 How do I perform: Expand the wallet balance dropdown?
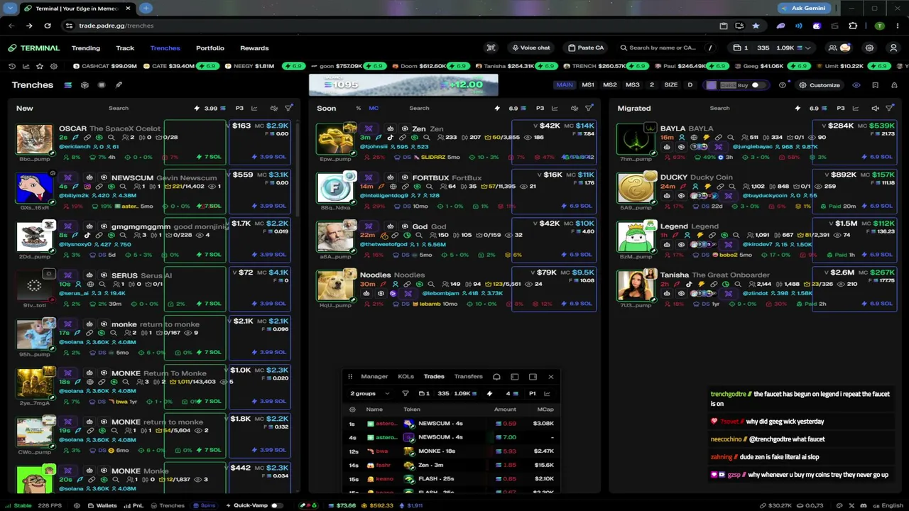809,48
